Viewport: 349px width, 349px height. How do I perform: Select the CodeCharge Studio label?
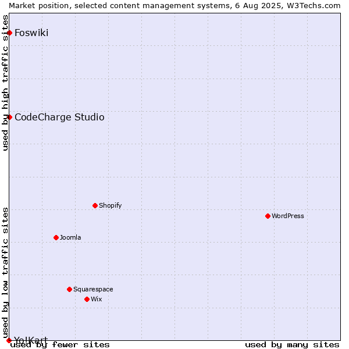(x=59, y=117)
